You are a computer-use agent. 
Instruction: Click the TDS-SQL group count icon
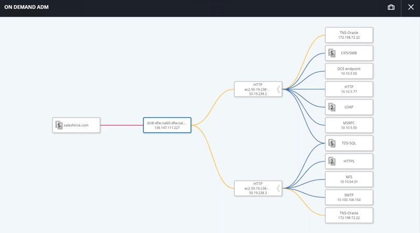point(331,143)
